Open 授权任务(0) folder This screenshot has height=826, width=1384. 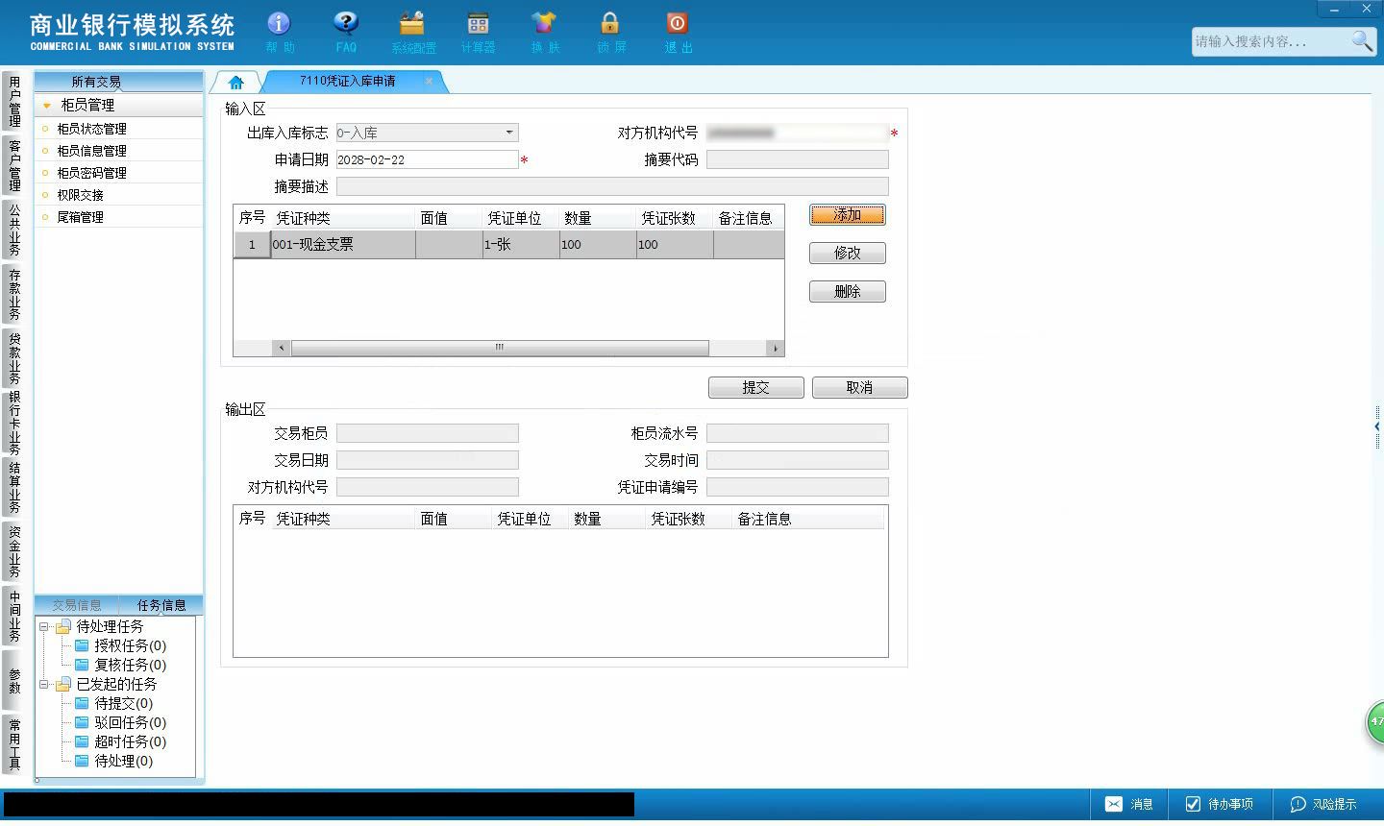click(x=120, y=645)
